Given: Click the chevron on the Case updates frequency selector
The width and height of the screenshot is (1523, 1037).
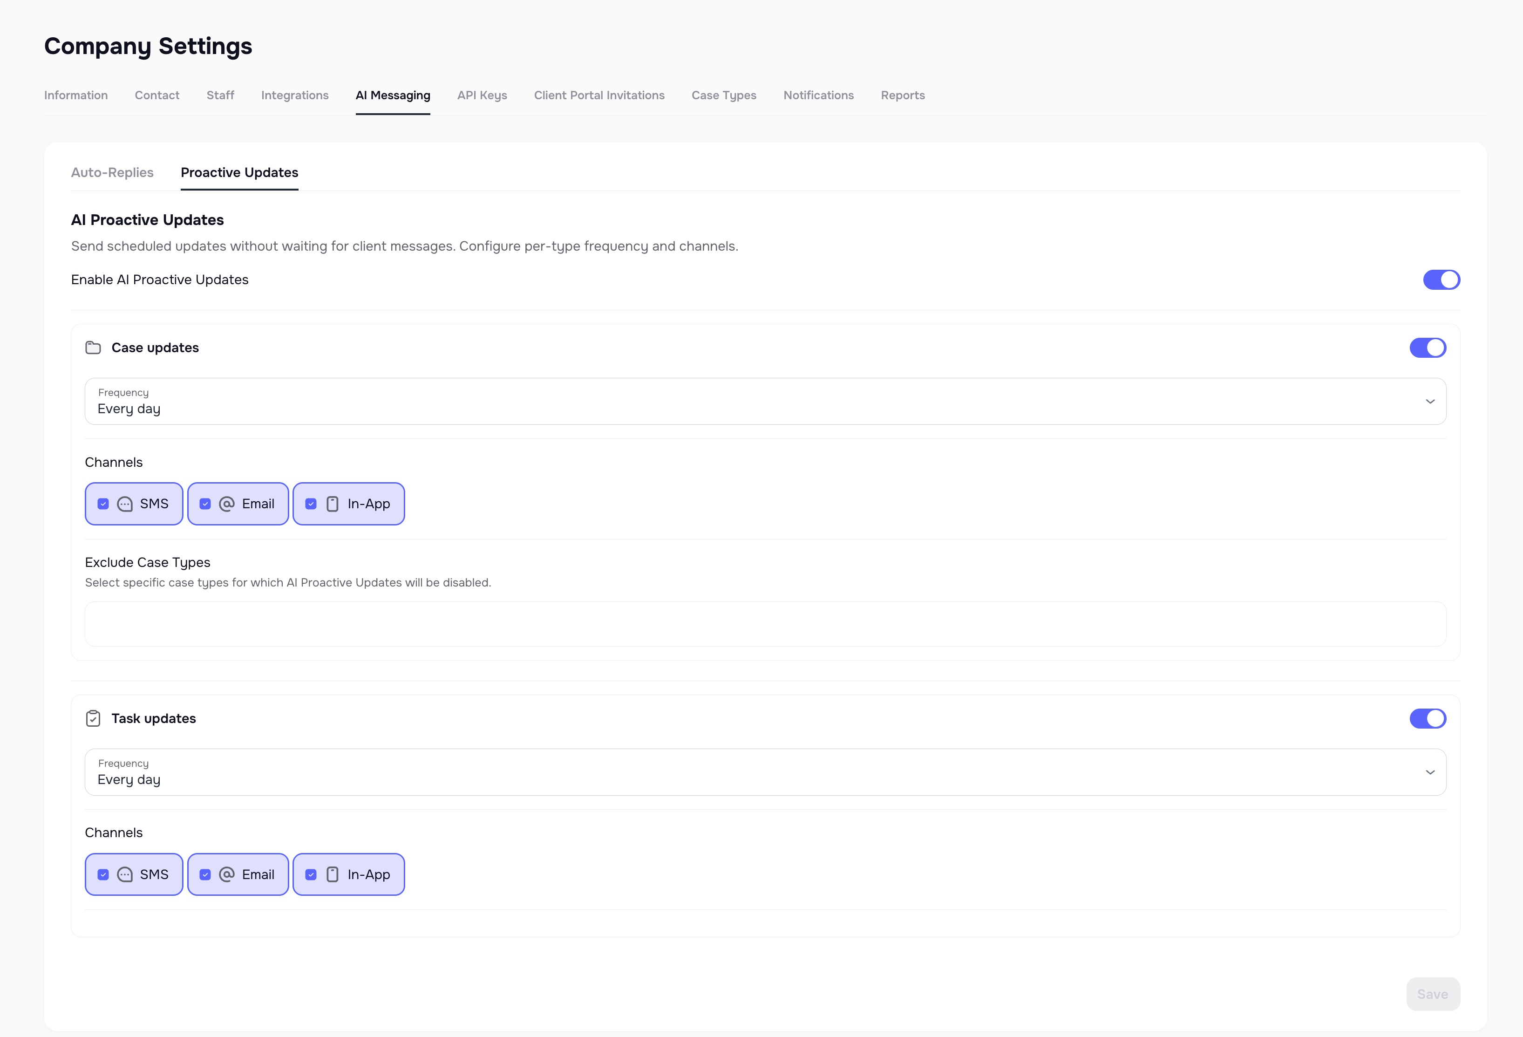Looking at the screenshot, I should point(1430,401).
